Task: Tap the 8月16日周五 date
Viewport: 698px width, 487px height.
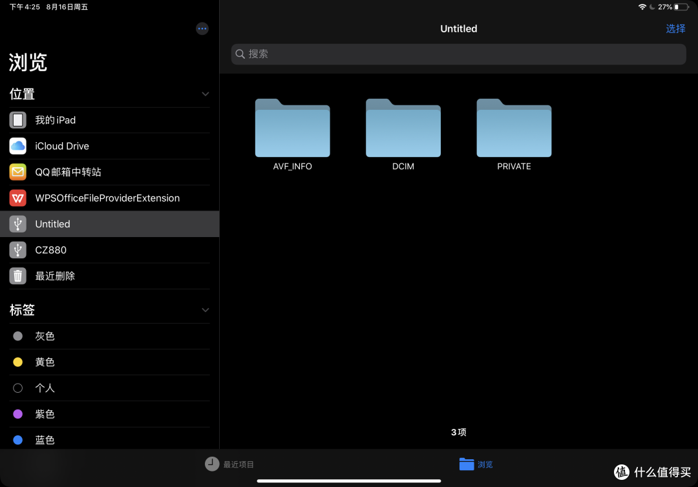Action: point(67,7)
